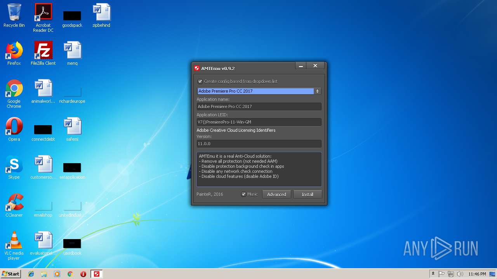497x279 pixels.
Task: Click 'Disable cloud features (disable Adobe ID)' line
Action: coord(239,176)
